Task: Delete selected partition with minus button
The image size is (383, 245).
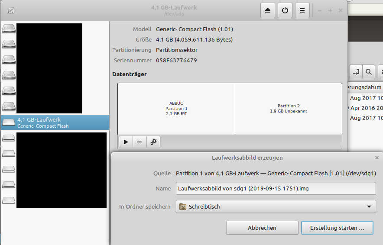Action: pos(140,142)
